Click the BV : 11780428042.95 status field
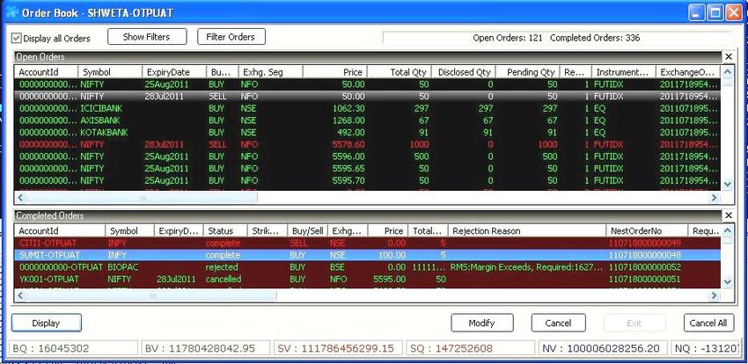Image resolution: width=748 pixels, height=364 pixels. (x=205, y=348)
